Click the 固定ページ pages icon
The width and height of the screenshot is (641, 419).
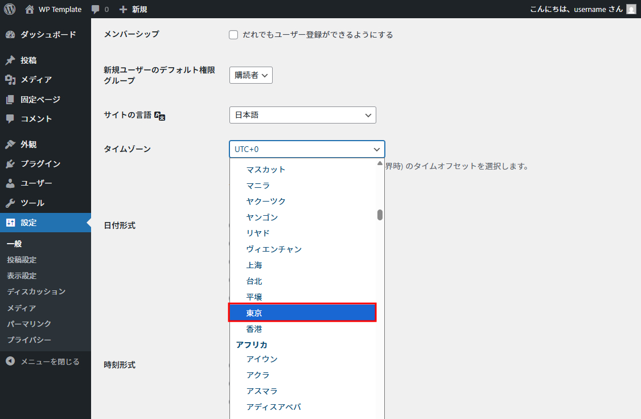pos(10,99)
